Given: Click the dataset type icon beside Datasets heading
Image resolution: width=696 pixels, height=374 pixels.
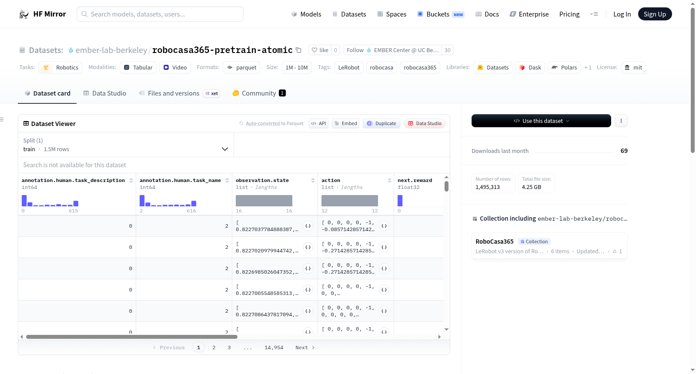Looking at the screenshot, I should [x=22, y=50].
